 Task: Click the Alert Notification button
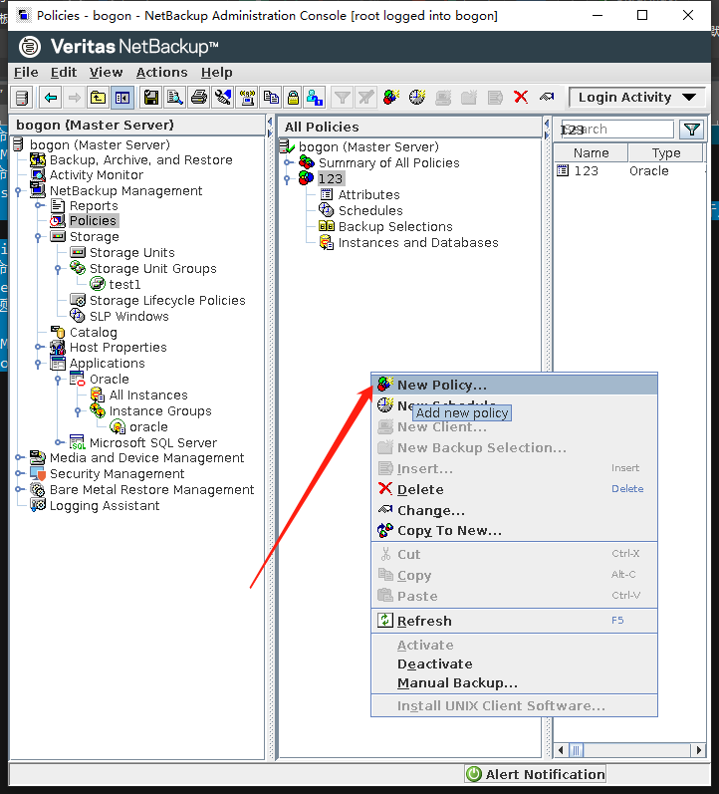[535, 774]
